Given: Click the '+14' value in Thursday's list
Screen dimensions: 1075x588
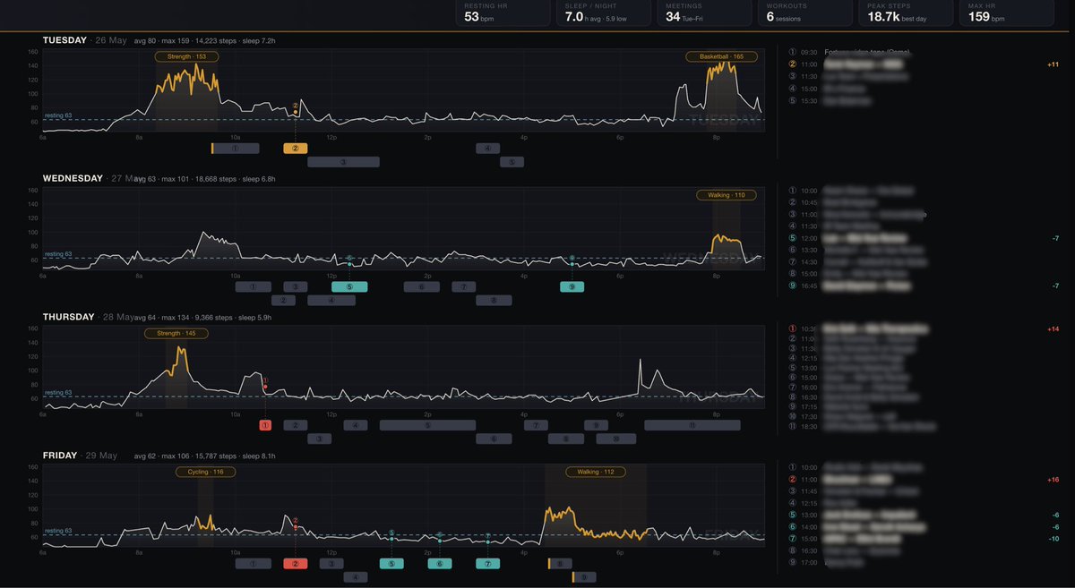Looking at the screenshot, I should tap(1053, 329).
